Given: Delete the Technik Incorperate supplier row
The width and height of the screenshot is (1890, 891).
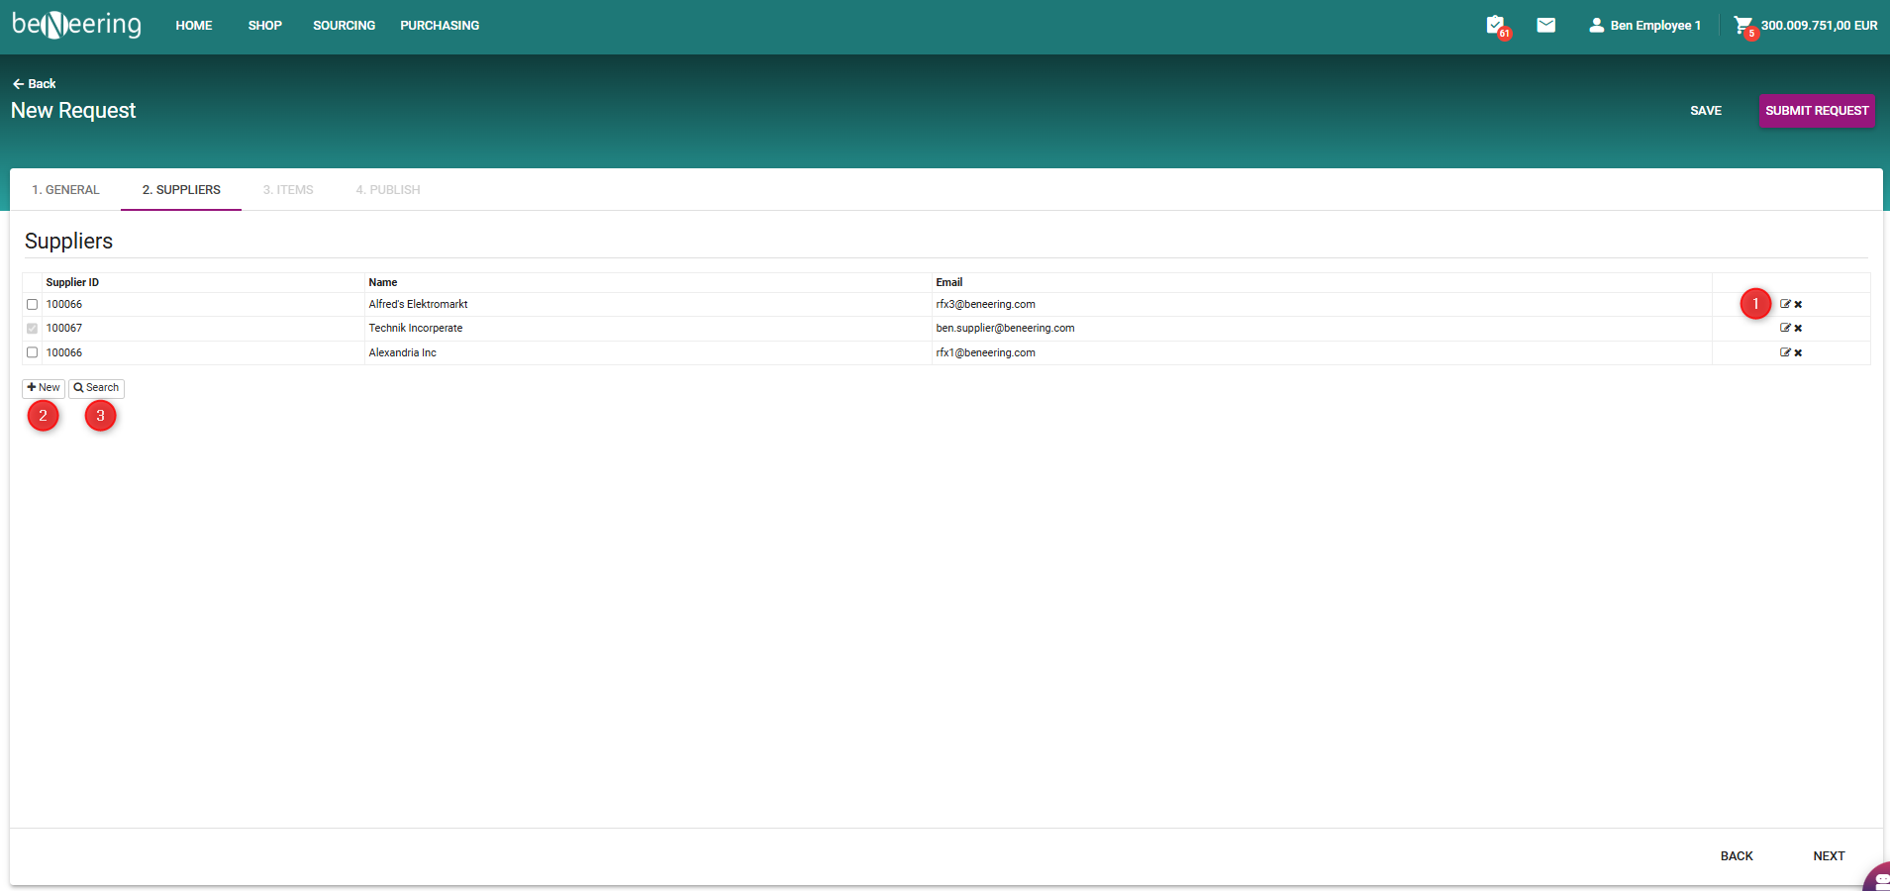Looking at the screenshot, I should [x=1798, y=329].
